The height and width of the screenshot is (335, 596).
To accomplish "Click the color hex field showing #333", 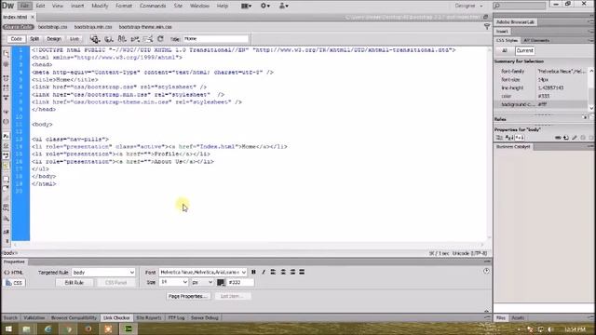I will coord(240,282).
